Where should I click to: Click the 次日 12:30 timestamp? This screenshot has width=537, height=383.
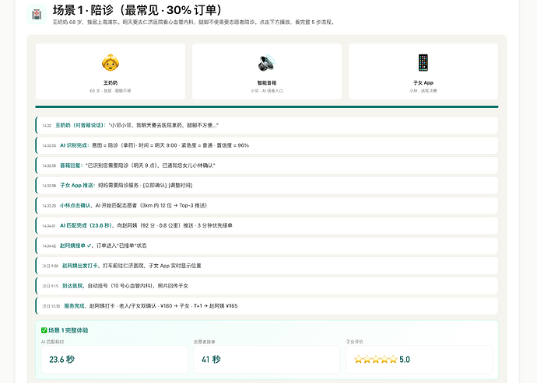pos(51,306)
